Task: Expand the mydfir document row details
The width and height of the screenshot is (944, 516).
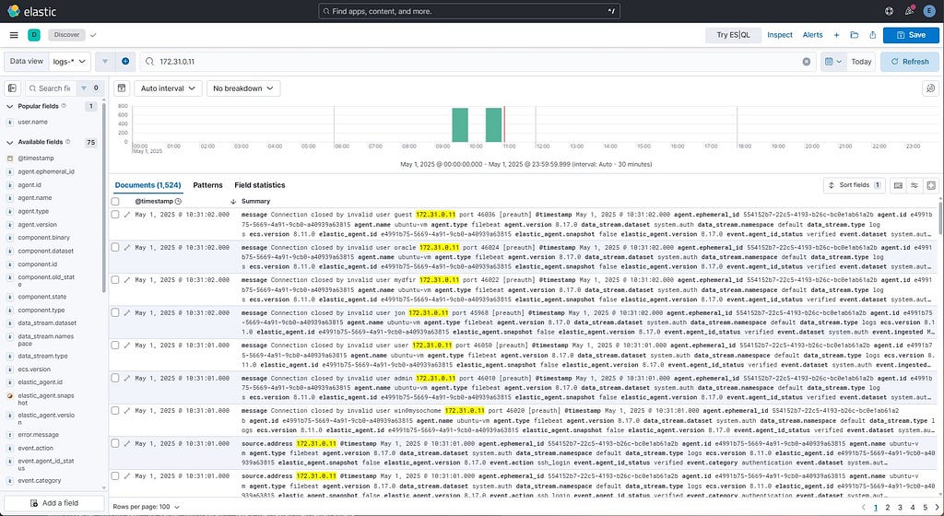Action: [x=127, y=279]
